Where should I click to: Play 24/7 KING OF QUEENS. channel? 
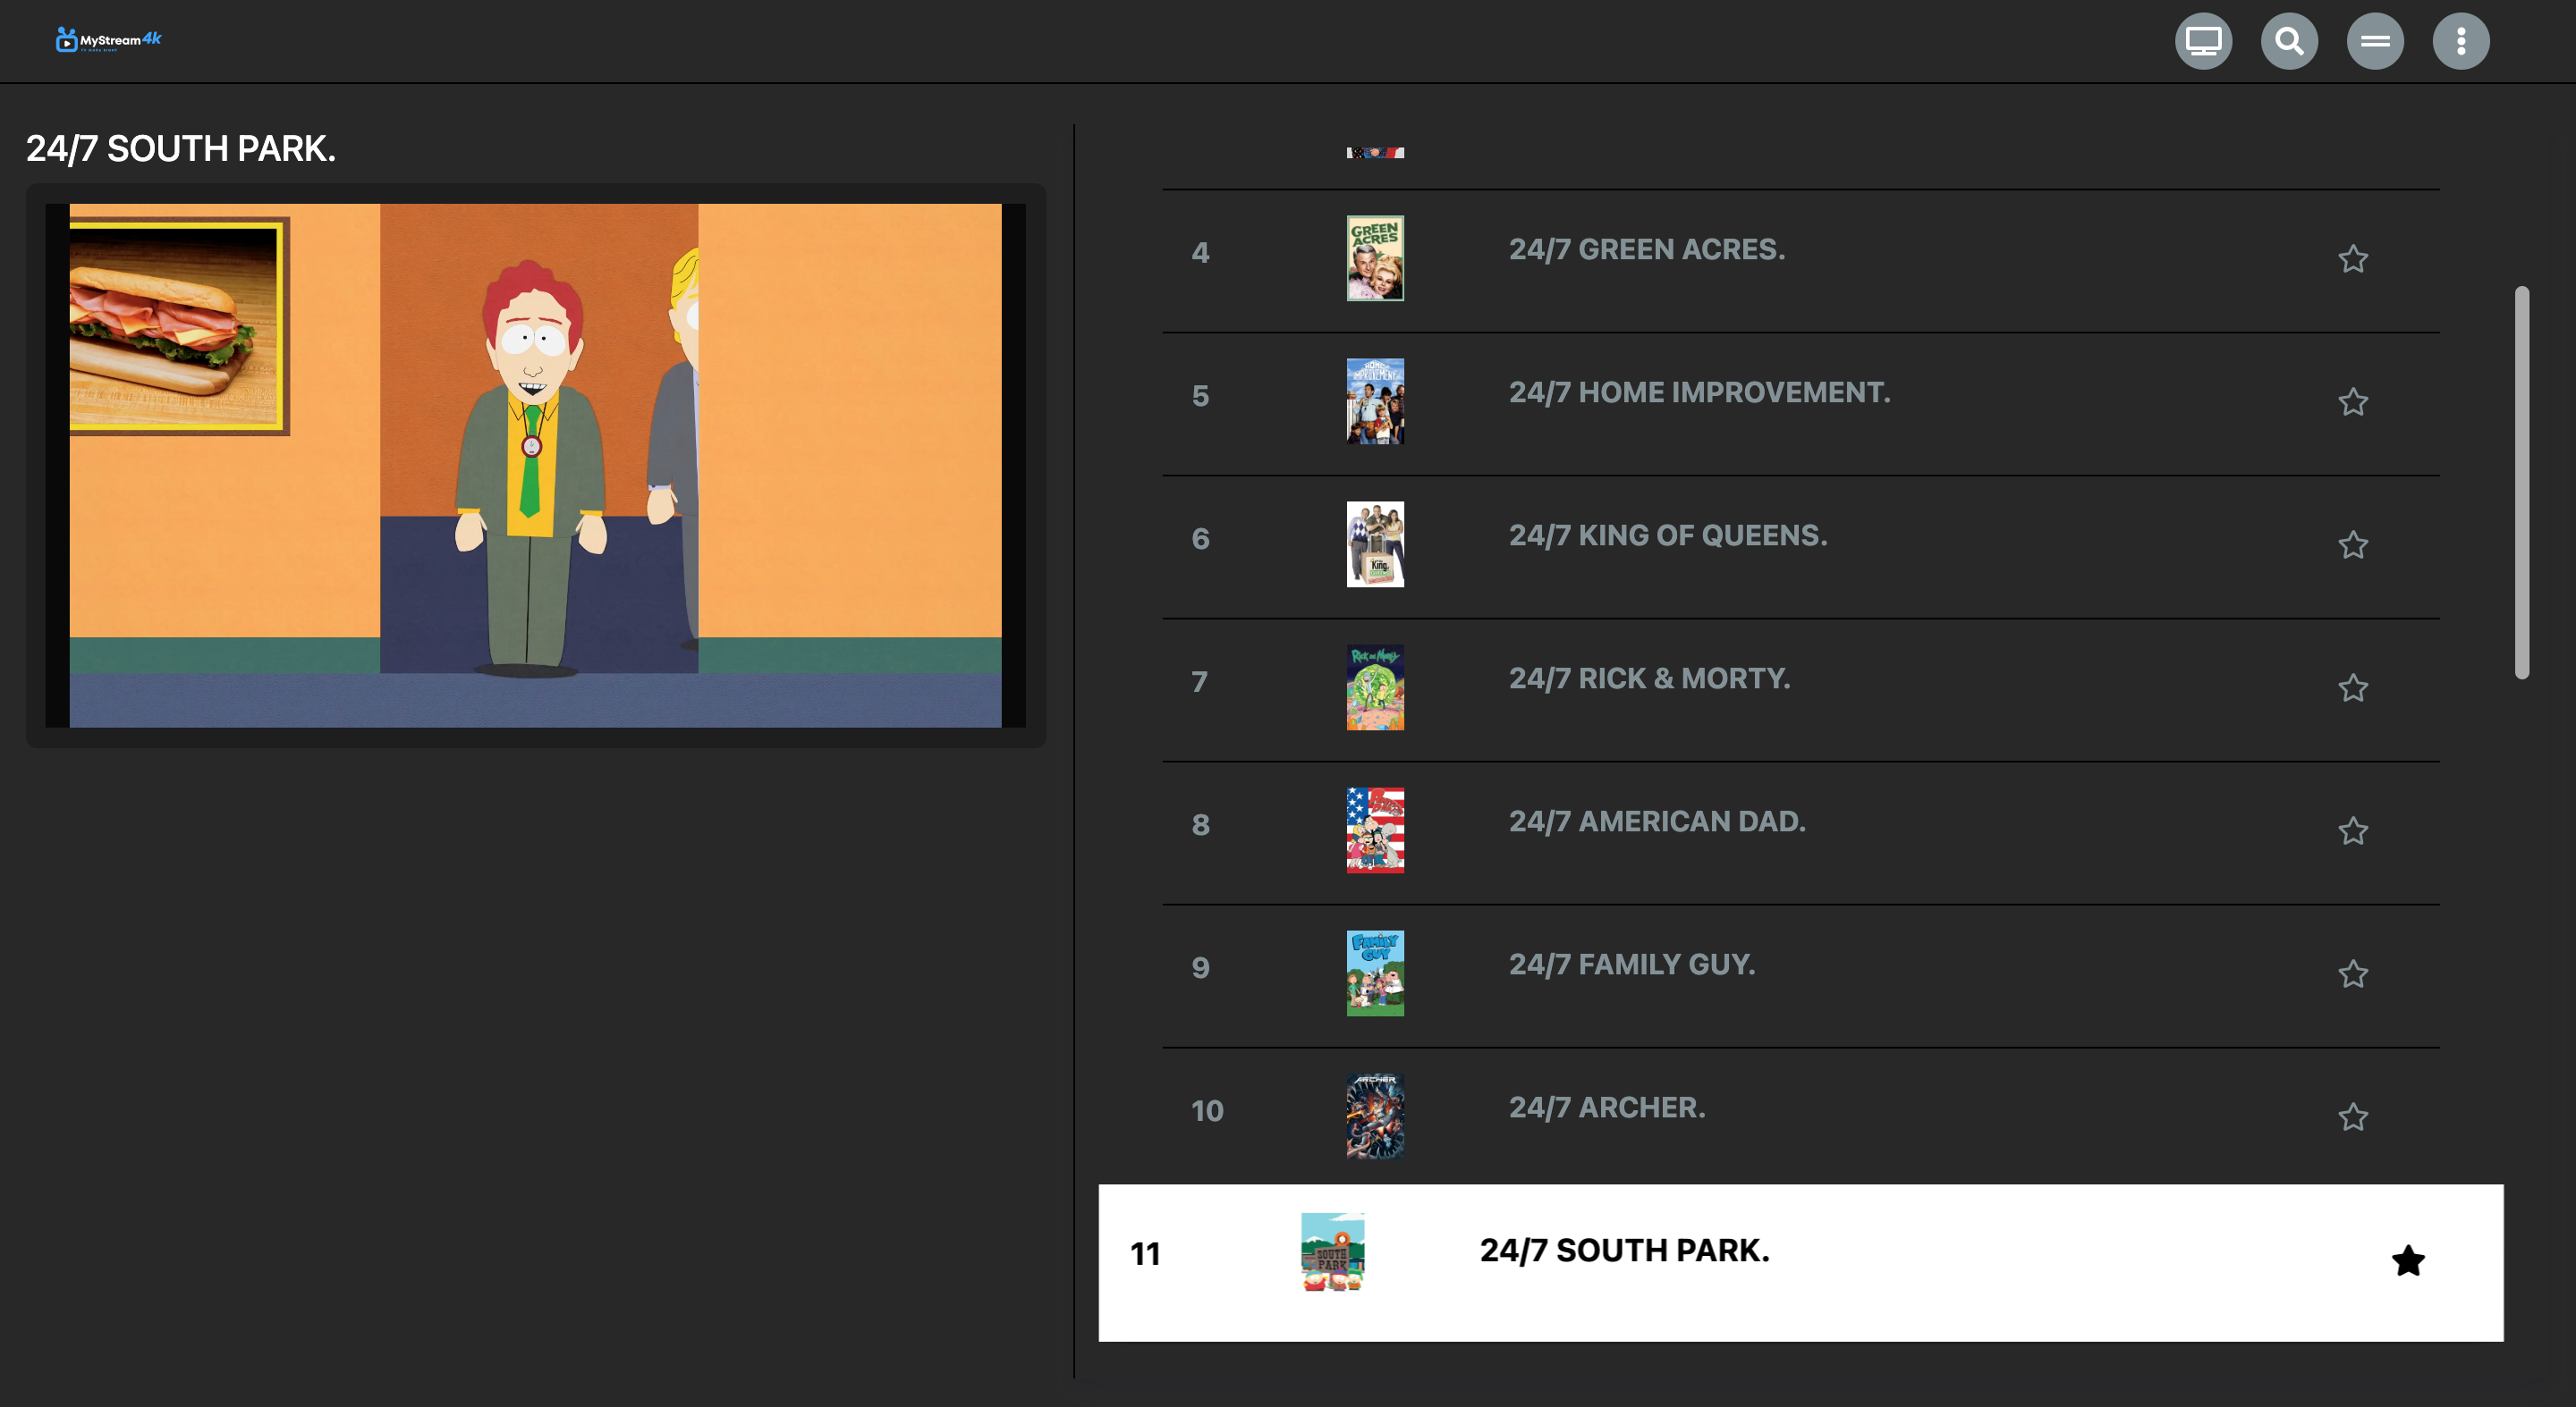[x=1668, y=535]
